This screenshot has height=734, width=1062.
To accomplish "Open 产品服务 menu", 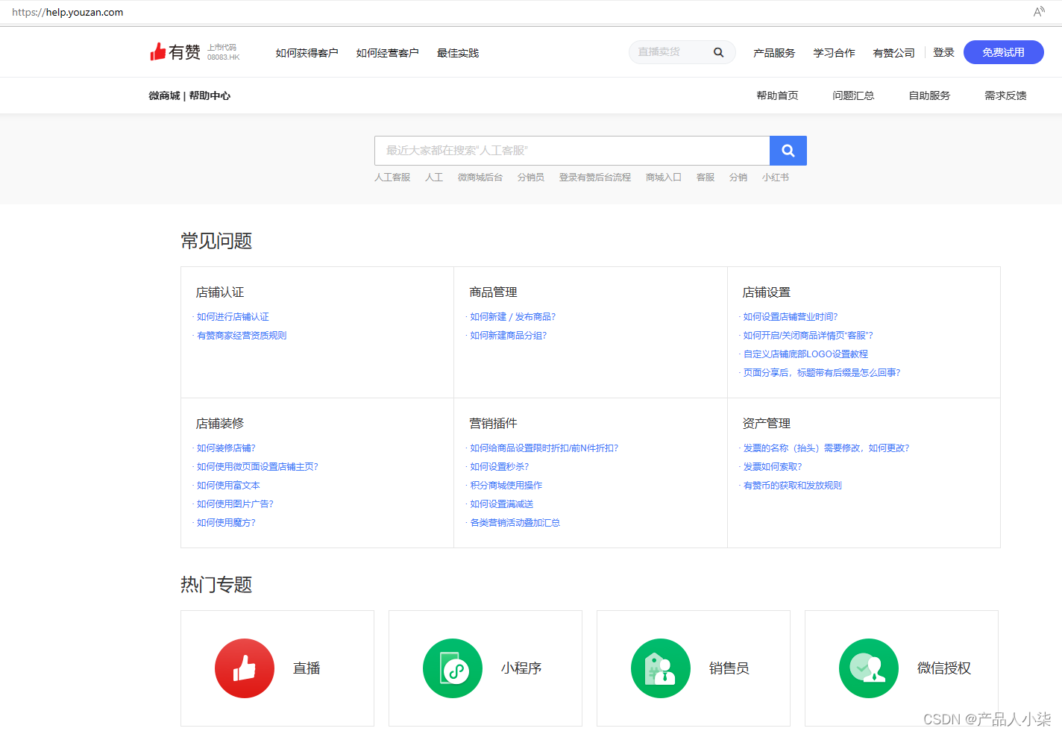I will pos(774,53).
